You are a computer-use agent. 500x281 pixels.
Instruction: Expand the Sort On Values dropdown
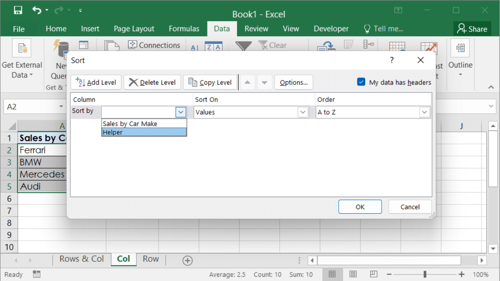point(303,112)
